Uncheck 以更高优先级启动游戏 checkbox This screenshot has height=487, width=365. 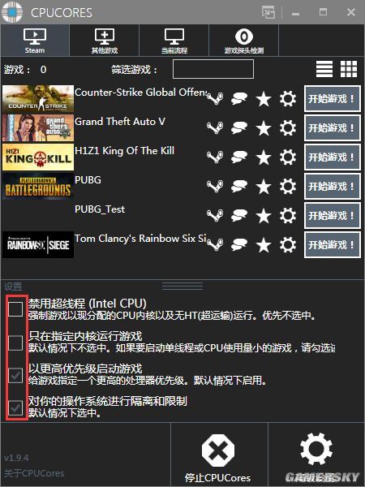(15, 375)
